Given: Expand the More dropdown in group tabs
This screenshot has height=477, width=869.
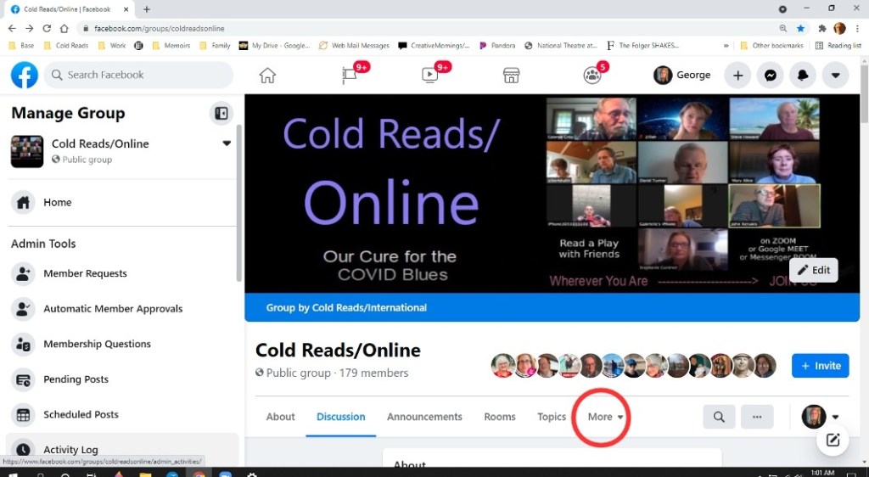Looking at the screenshot, I should click(606, 417).
